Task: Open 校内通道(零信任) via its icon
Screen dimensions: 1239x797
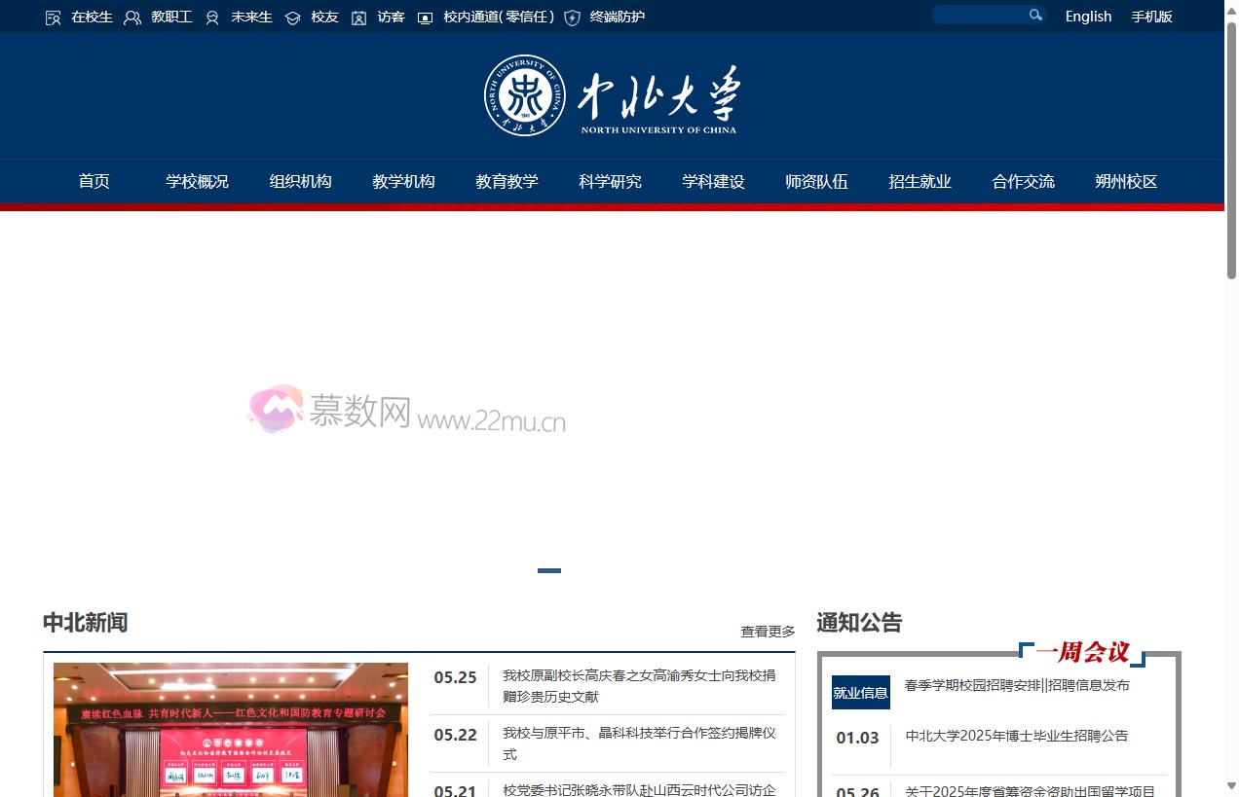Action: tap(425, 17)
